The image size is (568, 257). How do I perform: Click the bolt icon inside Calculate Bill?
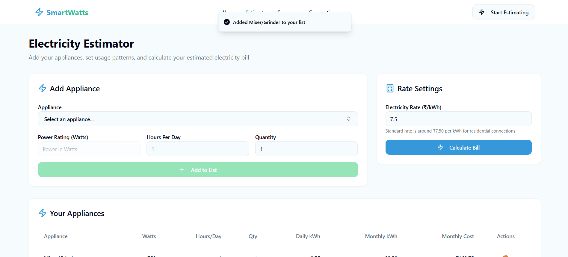coord(440,147)
